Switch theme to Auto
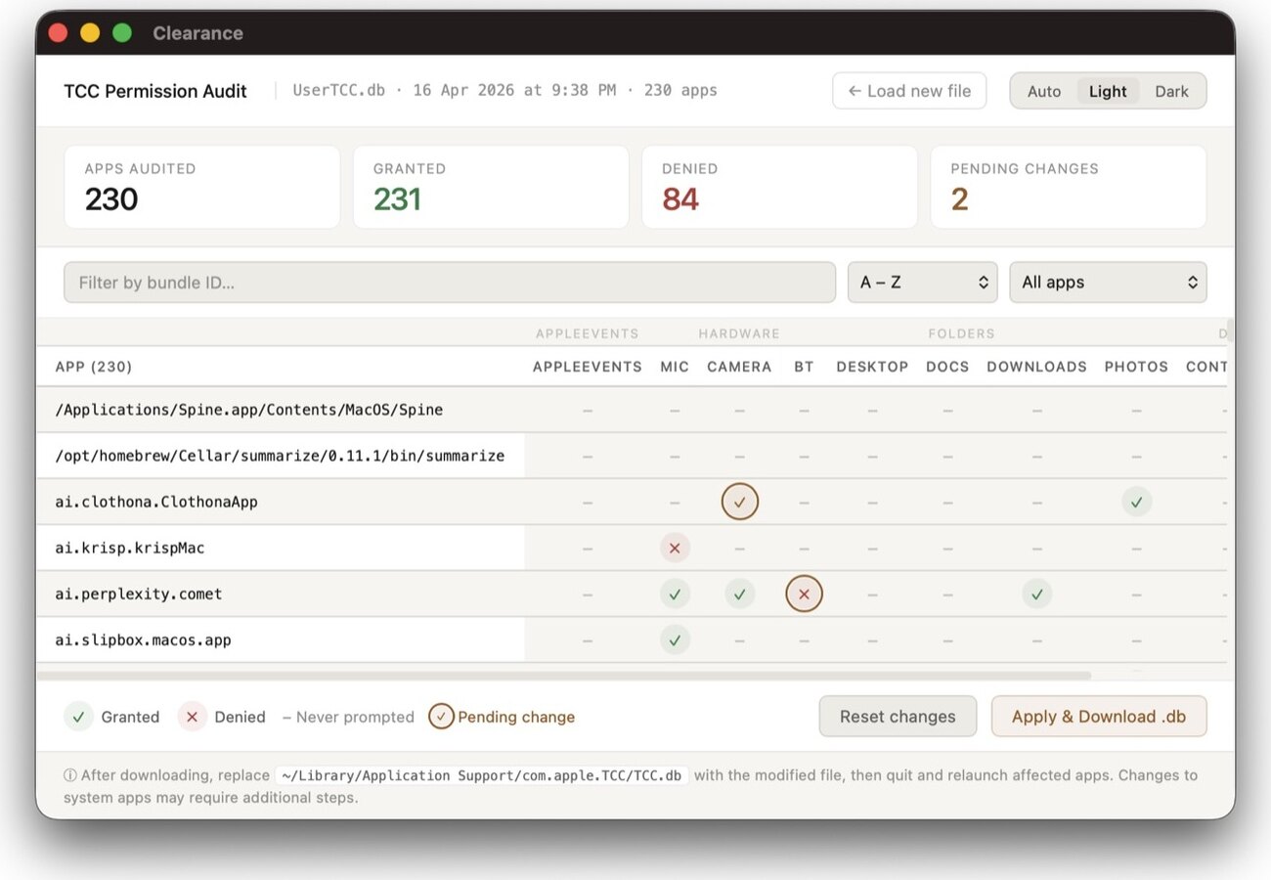 point(1044,91)
